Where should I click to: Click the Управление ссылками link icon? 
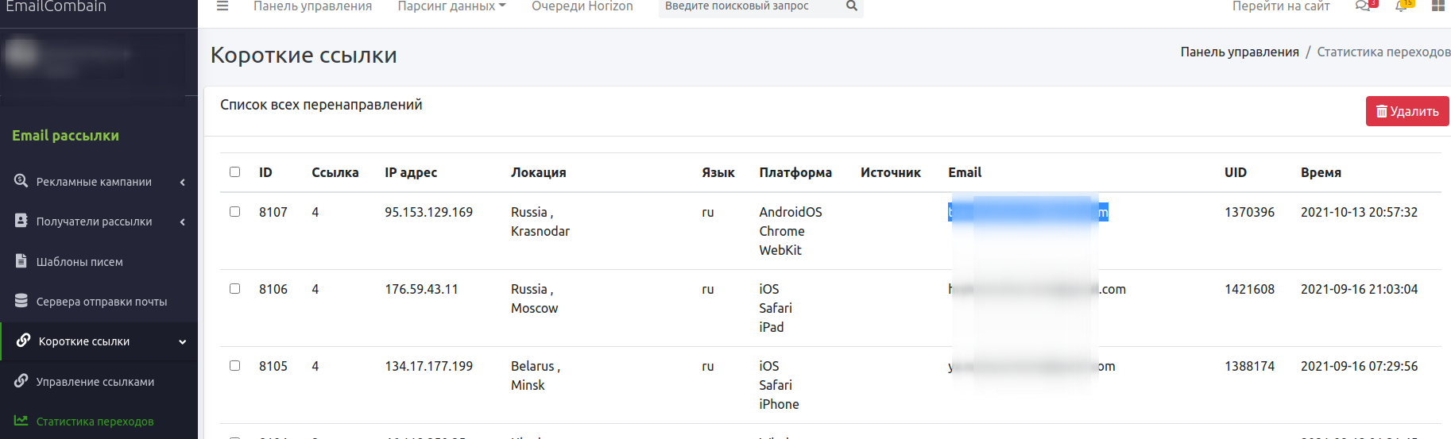point(21,381)
